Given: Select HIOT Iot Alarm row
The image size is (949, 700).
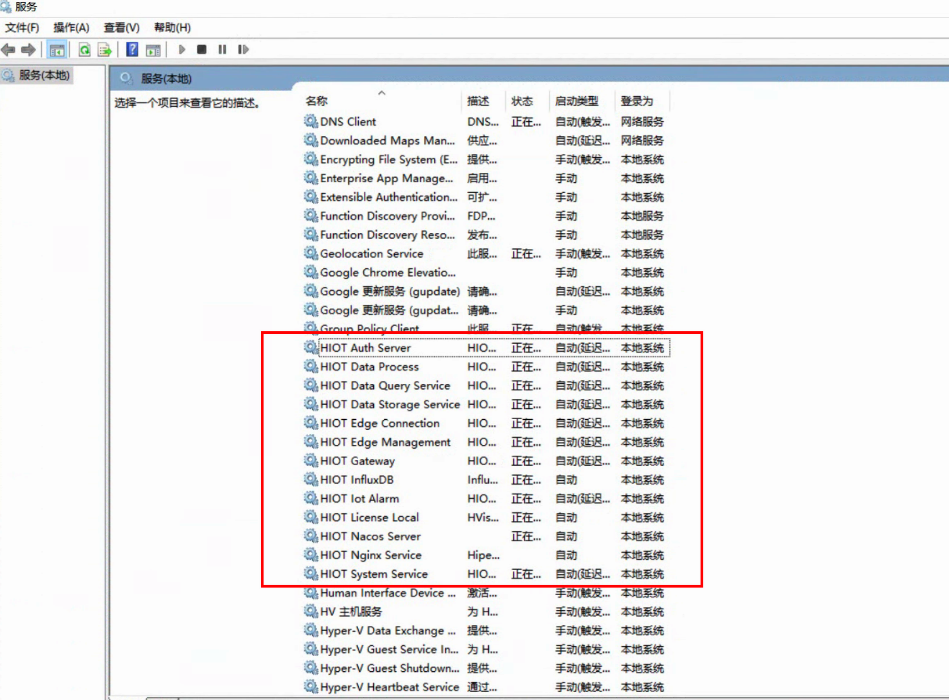Looking at the screenshot, I should coord(486,499).
